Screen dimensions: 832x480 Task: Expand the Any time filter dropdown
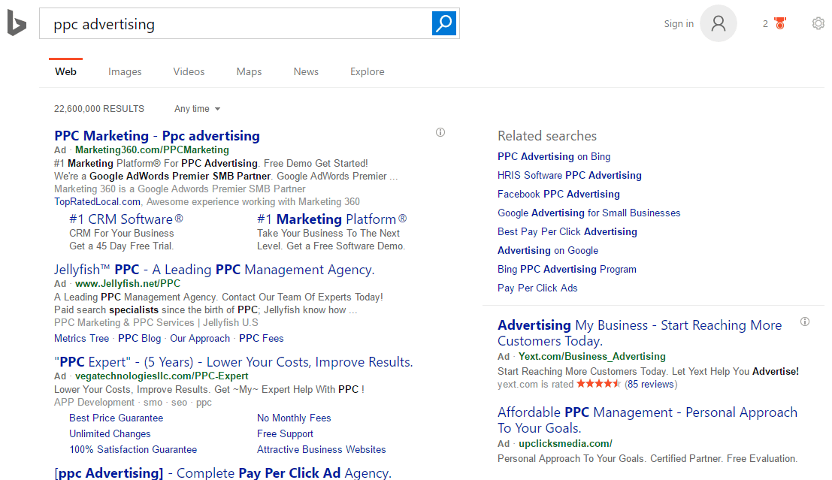click(197, 109)
